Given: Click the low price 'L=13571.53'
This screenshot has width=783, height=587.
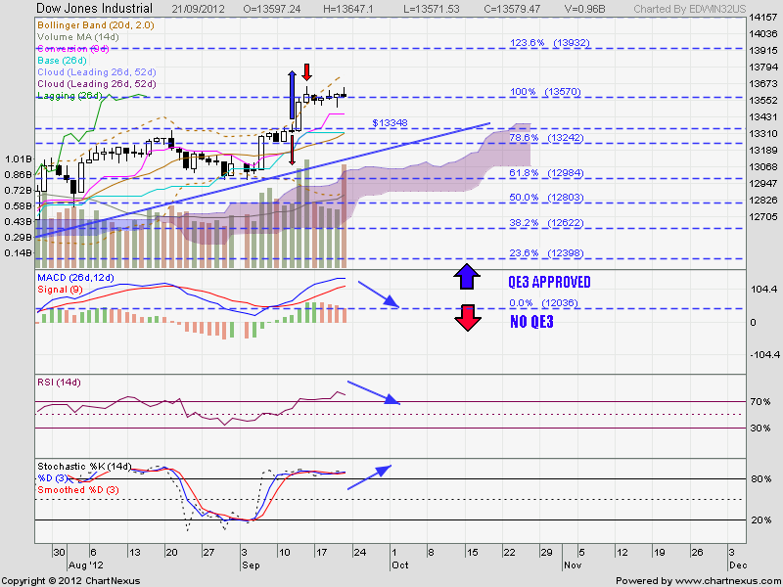Looking at the screenshot, I should coord(432,9).
